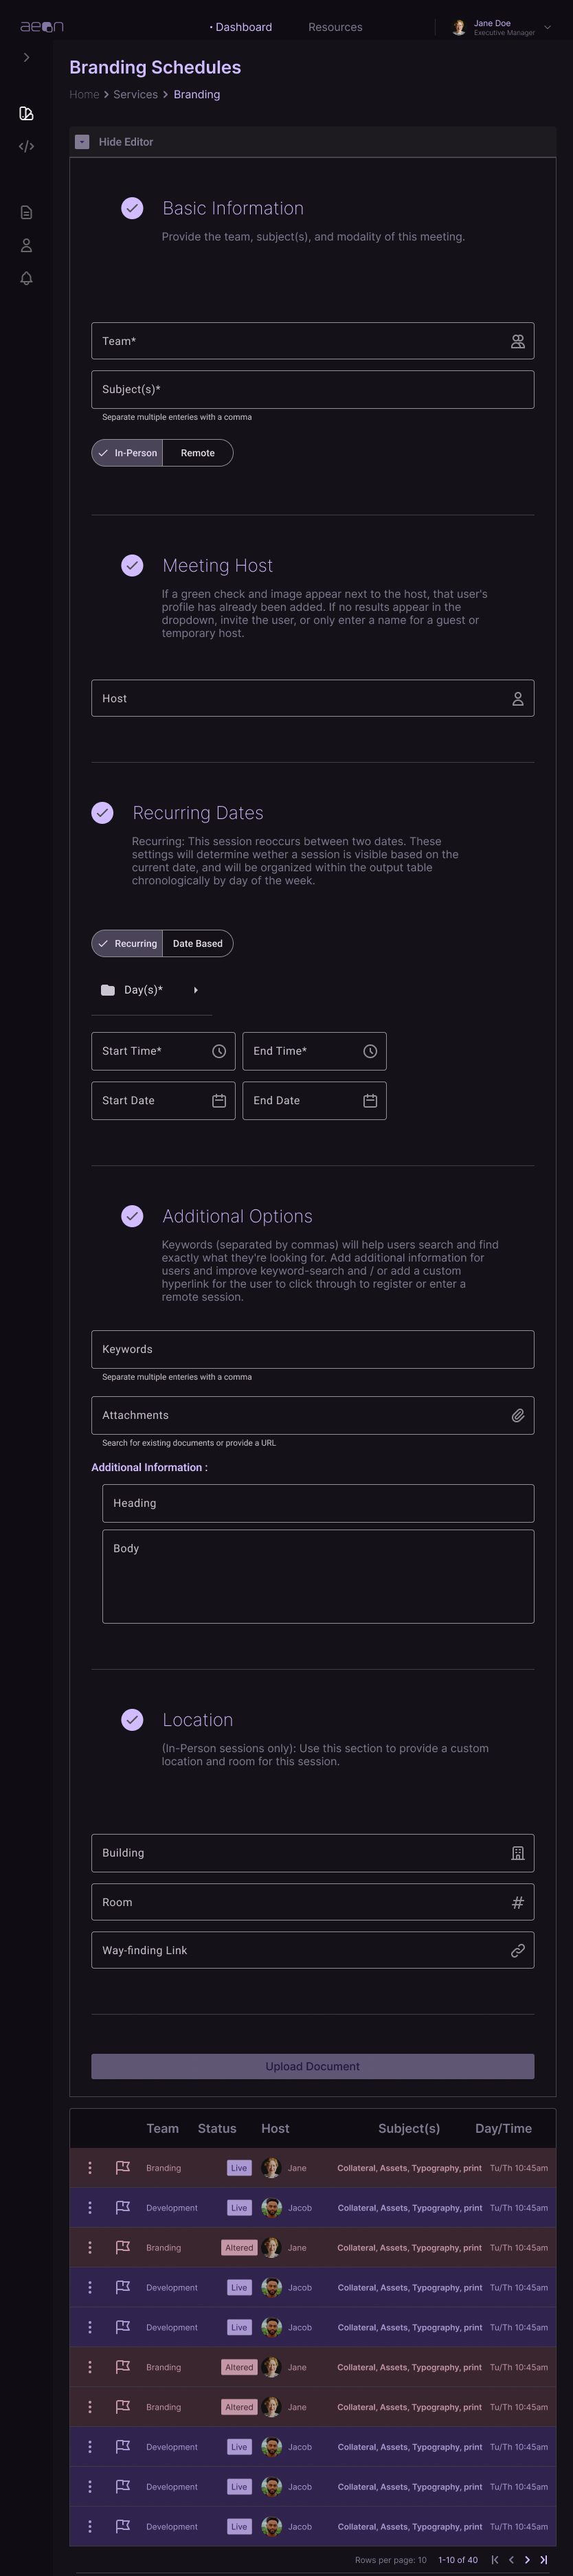Expand the sidebar with the chevron arrow

coord(26,58)
